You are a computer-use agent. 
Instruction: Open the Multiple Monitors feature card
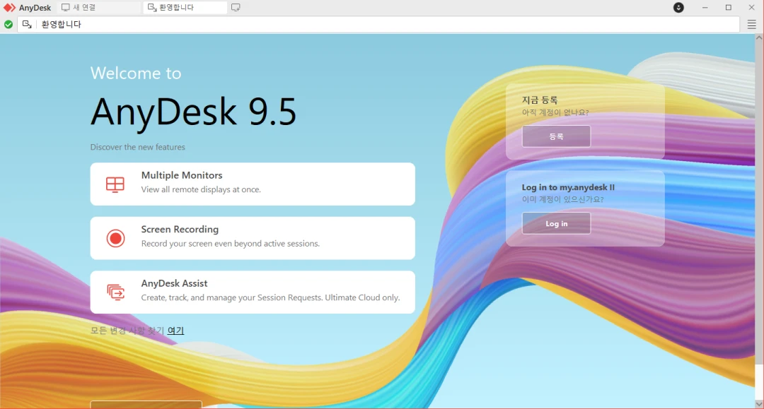(x=253, y=184)
